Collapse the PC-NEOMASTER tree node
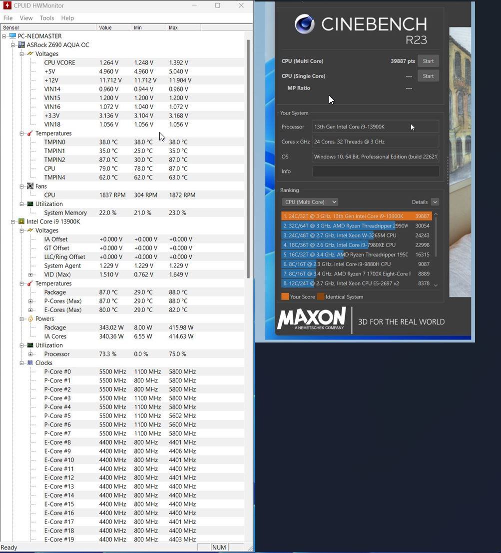Viewport: 501px width, 553px height. click(4, 36)
